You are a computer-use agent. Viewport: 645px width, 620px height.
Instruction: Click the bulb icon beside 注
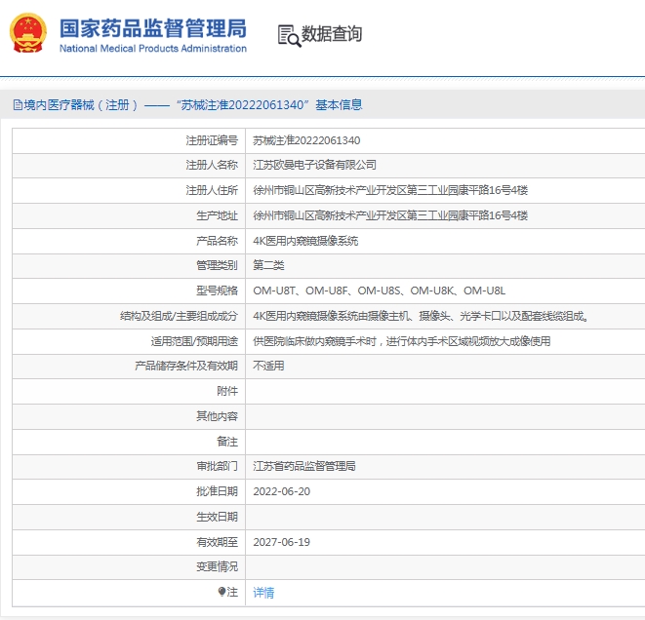coord(222,592)
